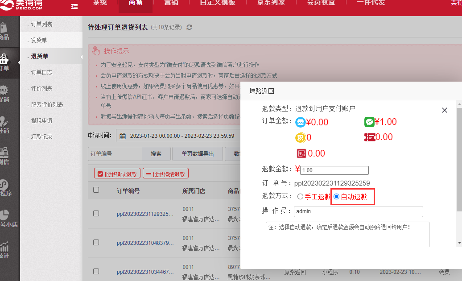Open the 微信 section in the left rail
462x281 pixels.
(x=5, y=156)
